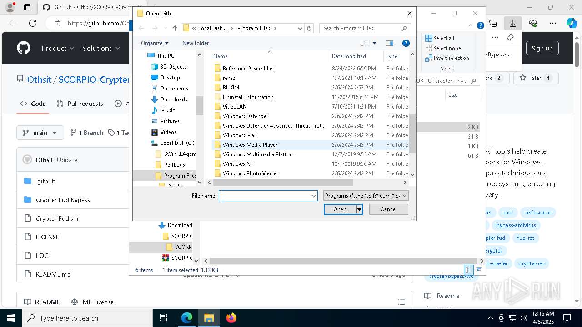Click the Sign up button on GitHub

tap(542, 48)
